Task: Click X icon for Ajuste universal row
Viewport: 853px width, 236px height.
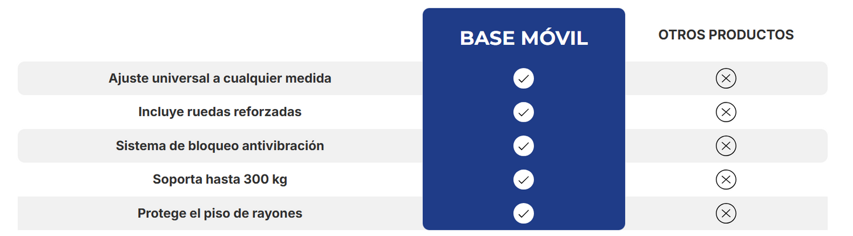Action: (x=726, y=78)
